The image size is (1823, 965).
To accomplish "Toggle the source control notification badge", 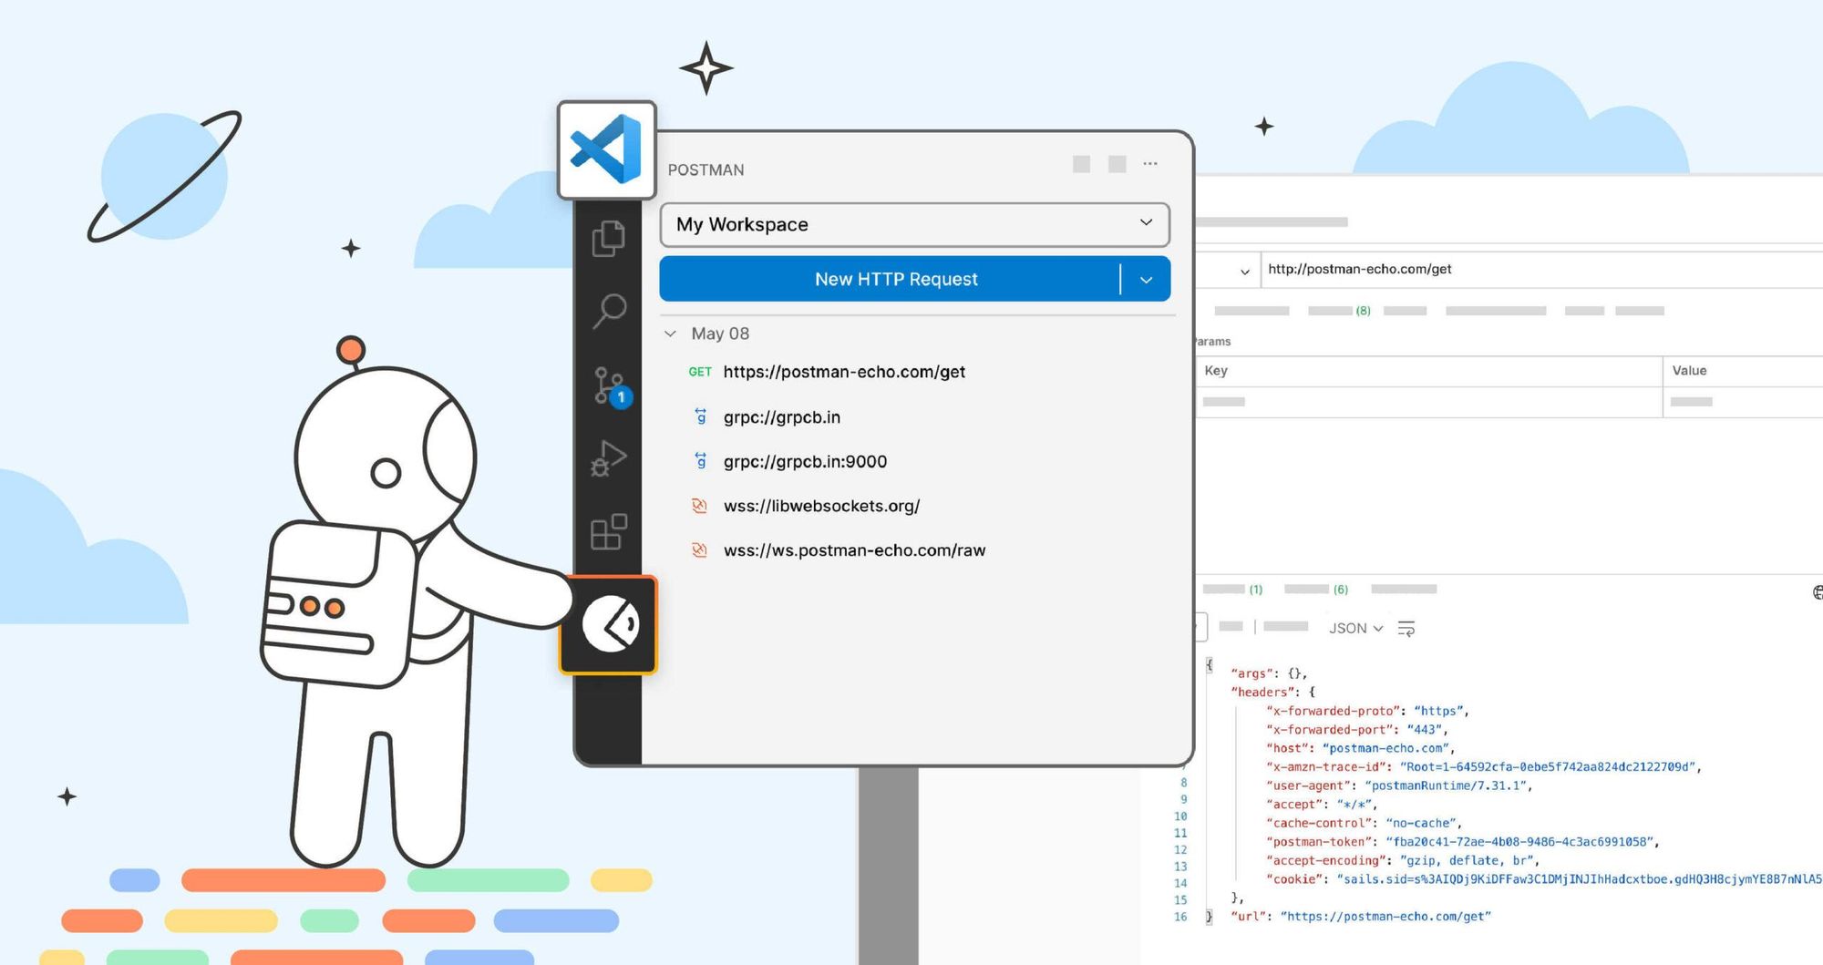I will (x=621, y=396).
